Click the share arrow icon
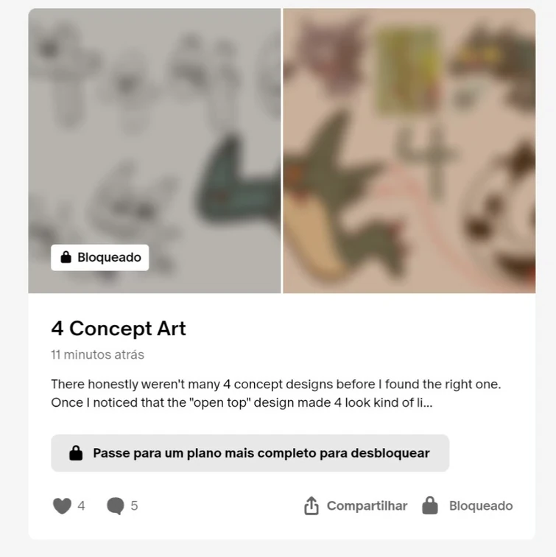This screenshot has width=556, height=557. click(x=312, y=505)
